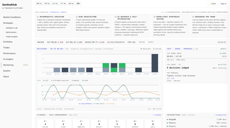Navigate to Trades

click(7, 47)
